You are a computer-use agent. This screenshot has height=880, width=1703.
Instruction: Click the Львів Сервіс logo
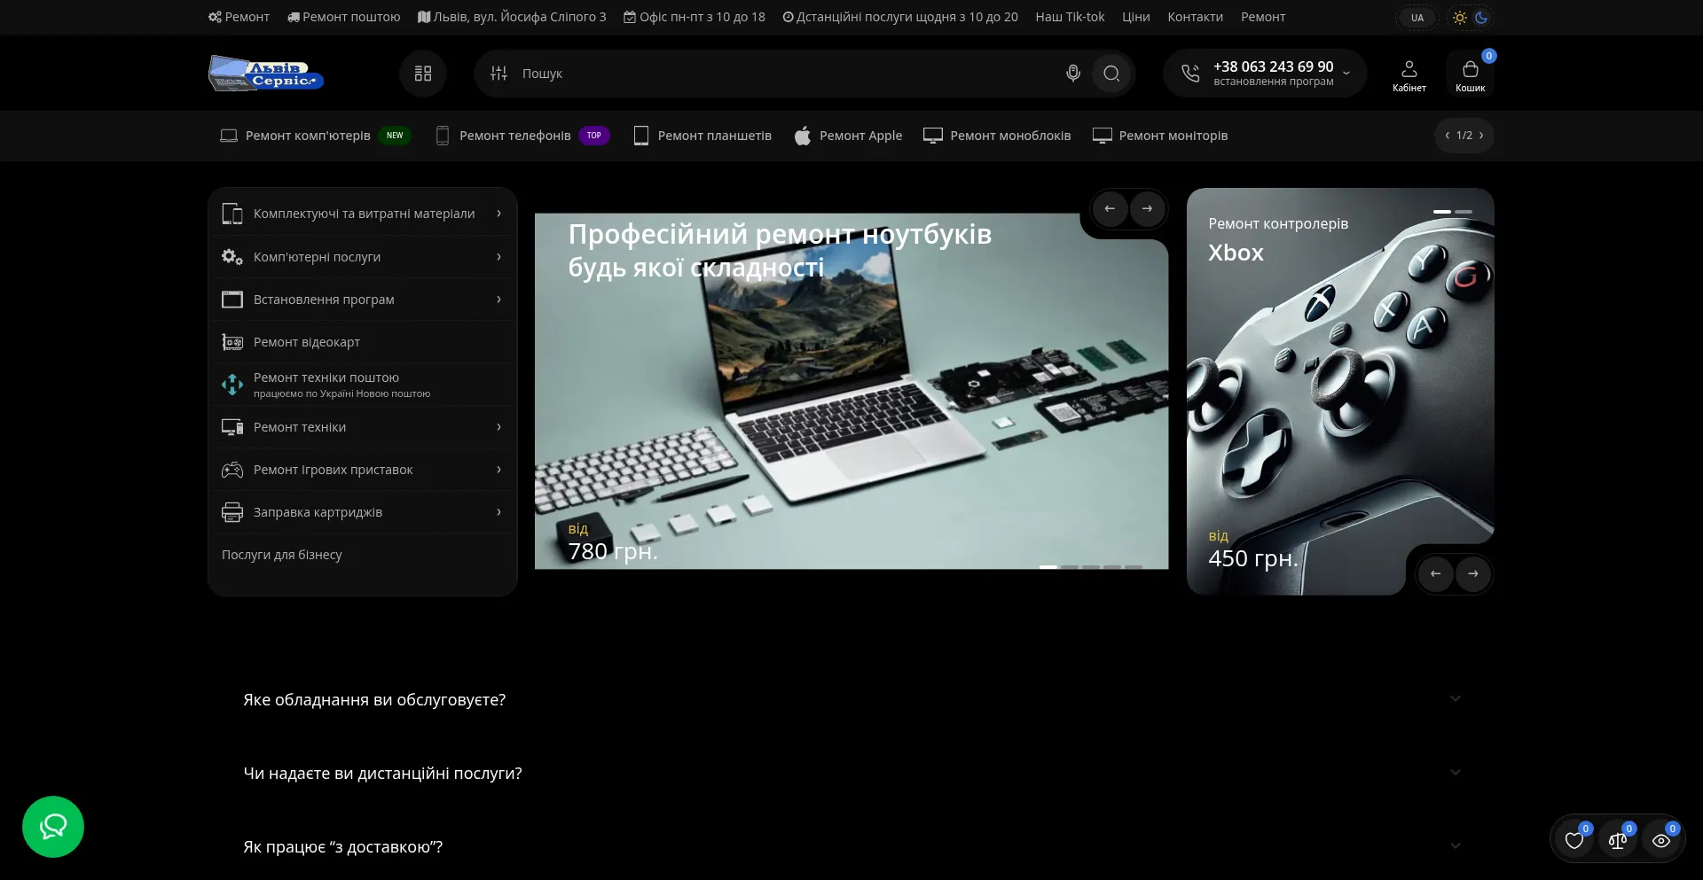point(266,74)
